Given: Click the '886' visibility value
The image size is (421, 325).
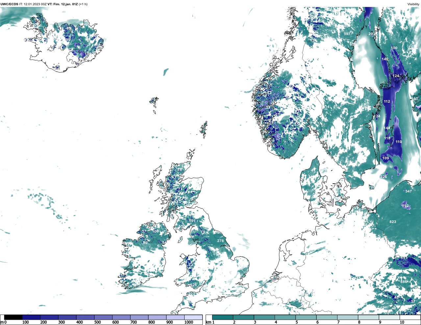Looking at the screenshot, I should 404,282.
